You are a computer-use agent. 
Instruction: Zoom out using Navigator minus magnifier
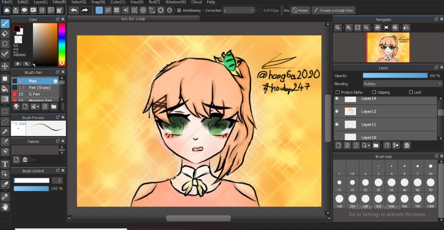tap(366, 27)
